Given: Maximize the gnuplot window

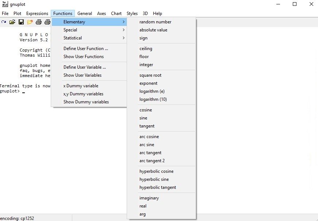Looking at the screenshot, I should coord(295,4).
